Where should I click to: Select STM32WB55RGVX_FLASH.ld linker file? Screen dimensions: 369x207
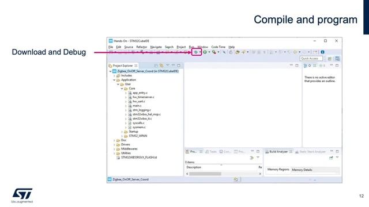(139, 158)
